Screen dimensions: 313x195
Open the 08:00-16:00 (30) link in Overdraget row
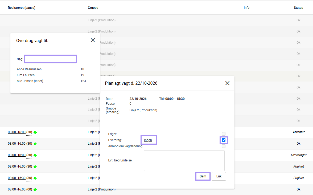pyautogui.click(x=20, y=155)
